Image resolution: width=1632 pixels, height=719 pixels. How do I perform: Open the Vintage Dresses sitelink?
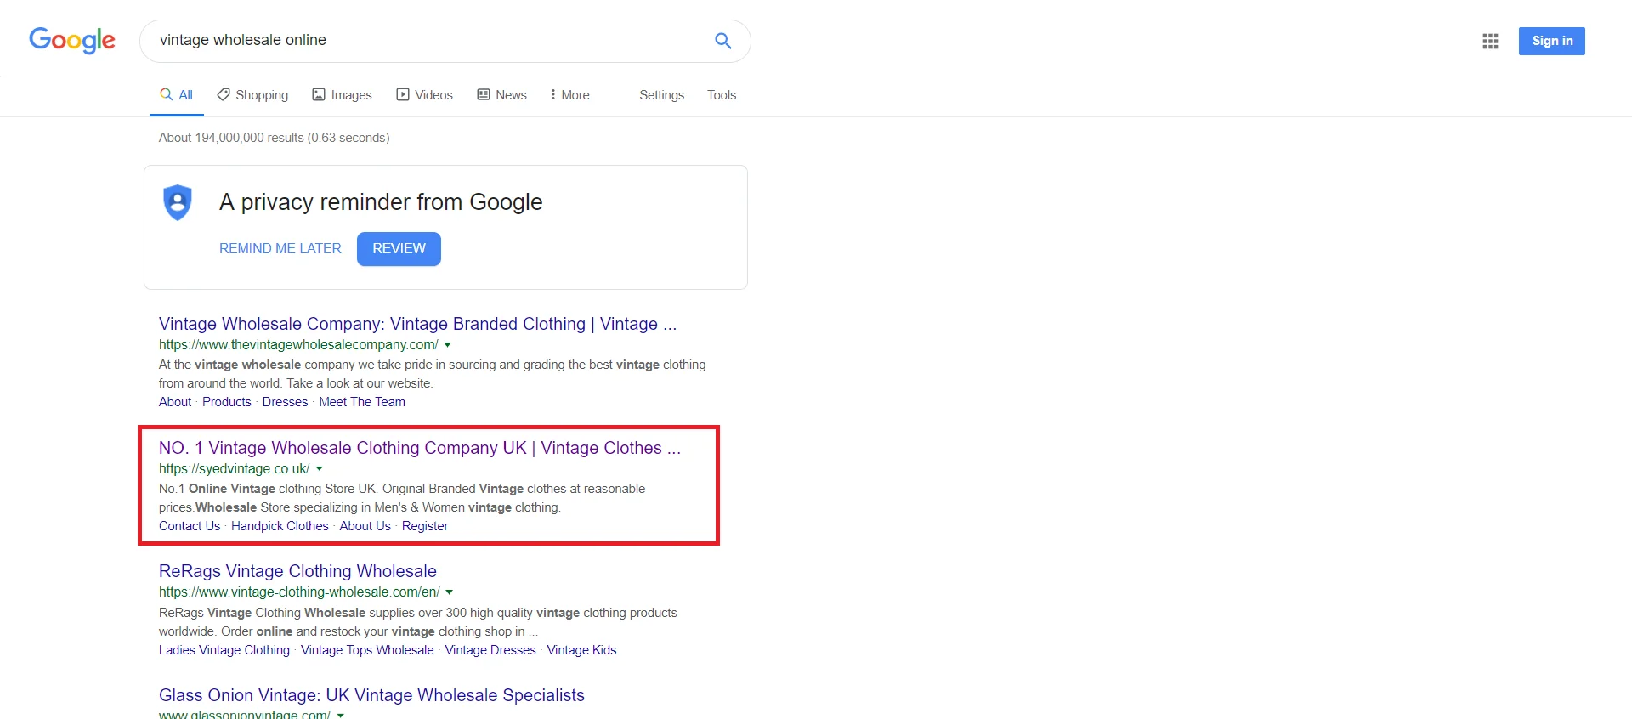pos(490,650)
